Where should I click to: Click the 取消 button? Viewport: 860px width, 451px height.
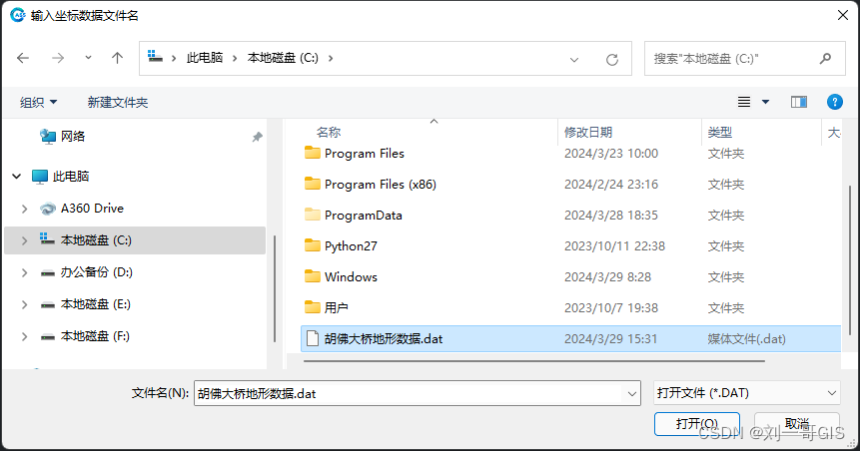[x=797, y=424]
